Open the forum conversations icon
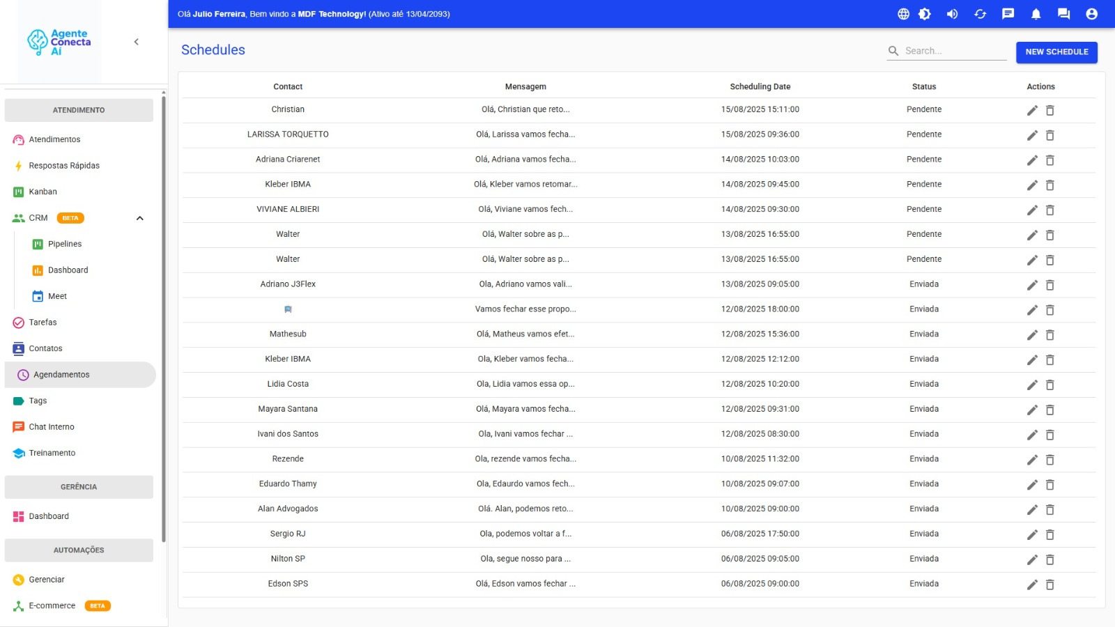1115x627 pixels. (1063, 14)
